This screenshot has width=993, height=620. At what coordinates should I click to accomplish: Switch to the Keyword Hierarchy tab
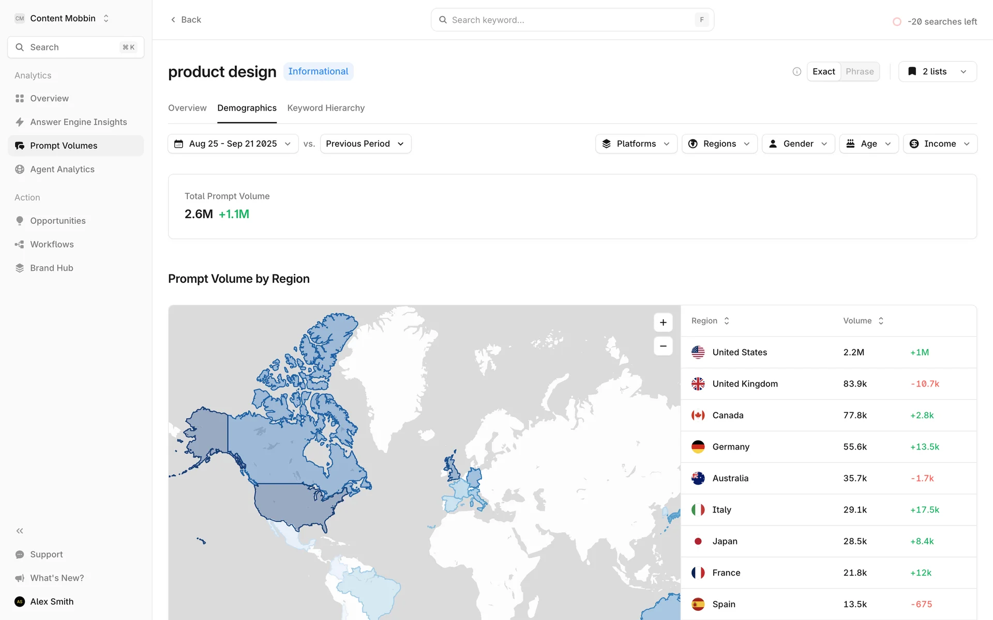(326, 108)
